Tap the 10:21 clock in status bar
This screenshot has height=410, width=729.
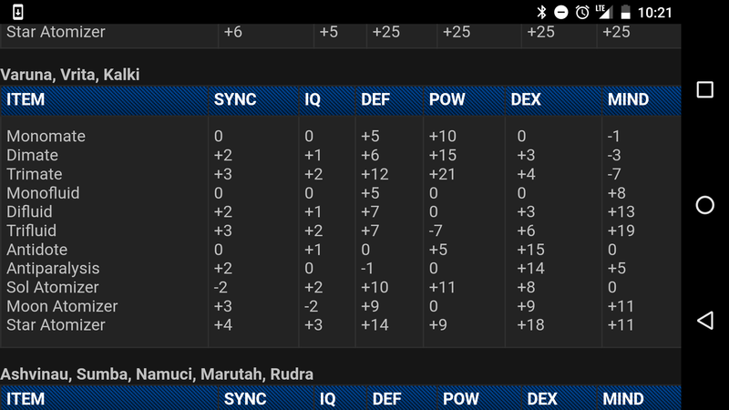[654, 13]
